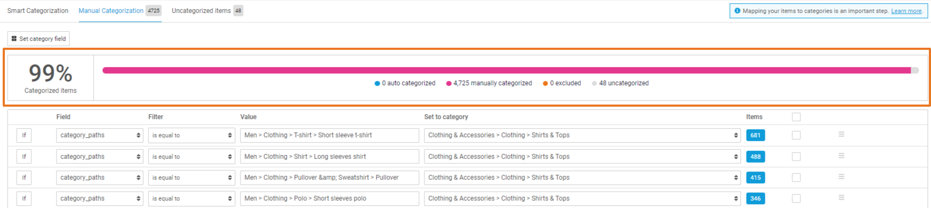Click drag handle of Long sleeves shirt row
Image resolution: width=931 pixels, height=208 pixels.
pyautogui.click(x=841, y=156)
